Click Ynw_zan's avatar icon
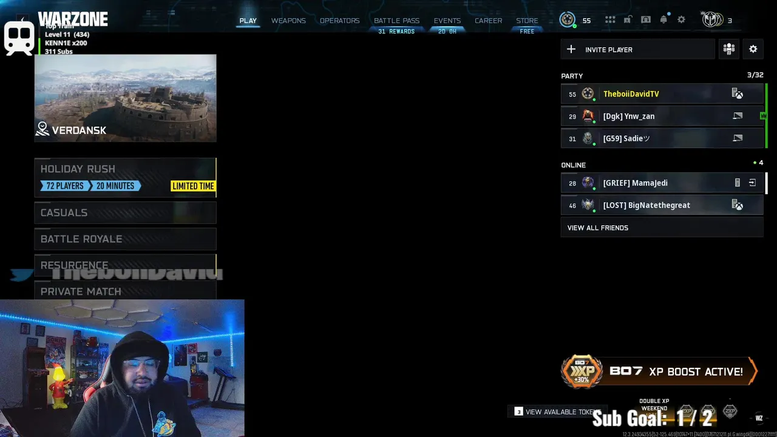The image size is (777, 437). point(588,116)
